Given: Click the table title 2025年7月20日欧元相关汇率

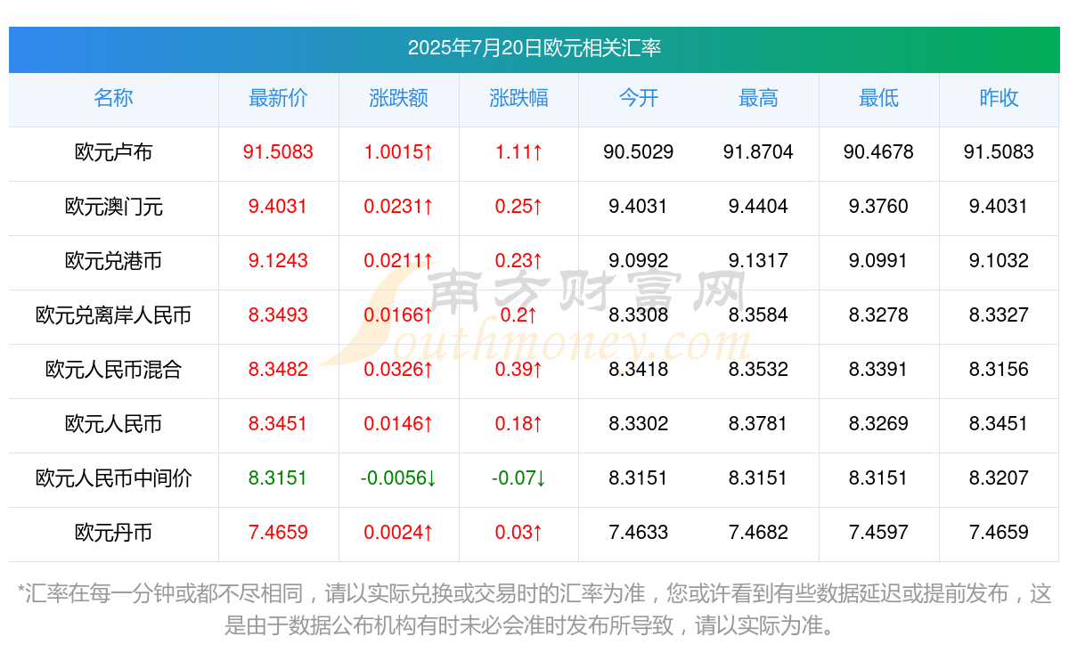Looking at the screenshot, I should tap(534, 48).
